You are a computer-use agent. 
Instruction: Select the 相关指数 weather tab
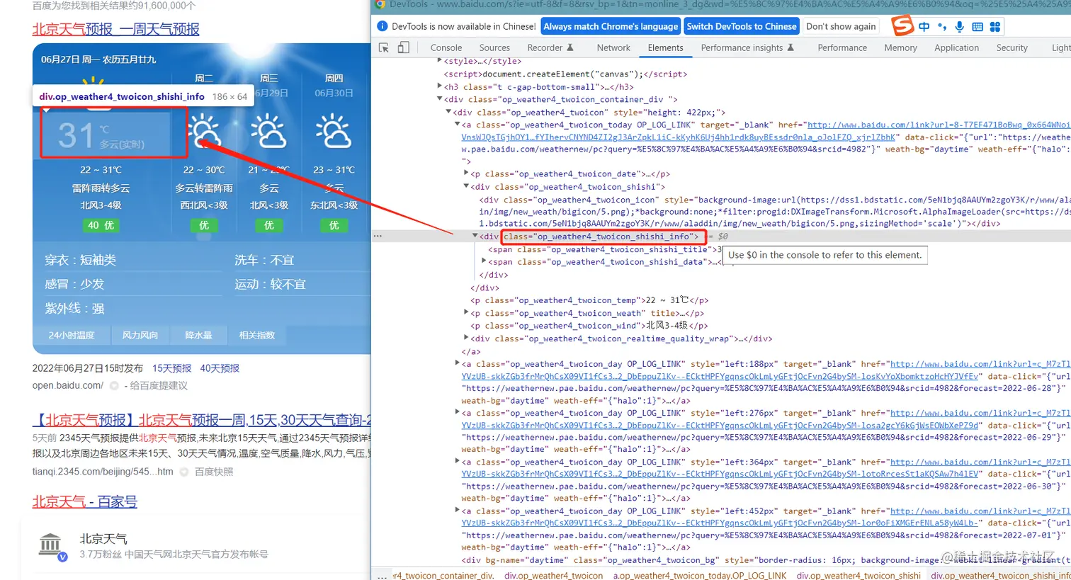[x=256, y=335]
